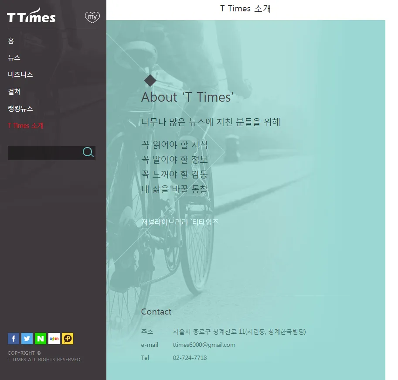The height and width of the screenshot is (380, 398).
Task: Click the line 너무나 많은 뉴스에 지친 분들을 위해
Action: [211, 122]
